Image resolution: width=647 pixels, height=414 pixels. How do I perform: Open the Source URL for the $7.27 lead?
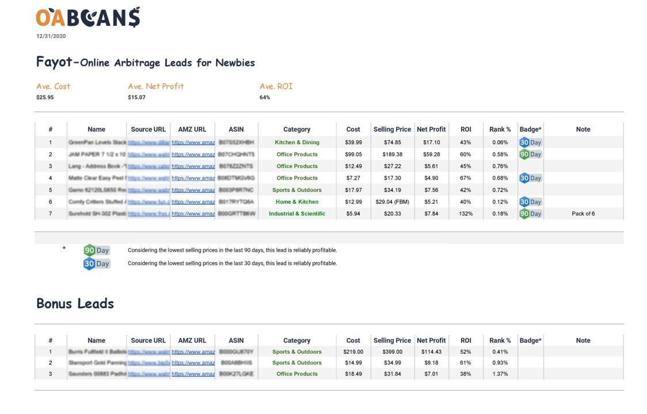tap(149, 178)
